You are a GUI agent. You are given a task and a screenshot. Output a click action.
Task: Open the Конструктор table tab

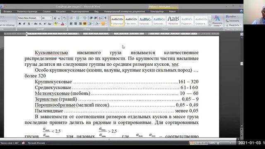tap(157, 12)
